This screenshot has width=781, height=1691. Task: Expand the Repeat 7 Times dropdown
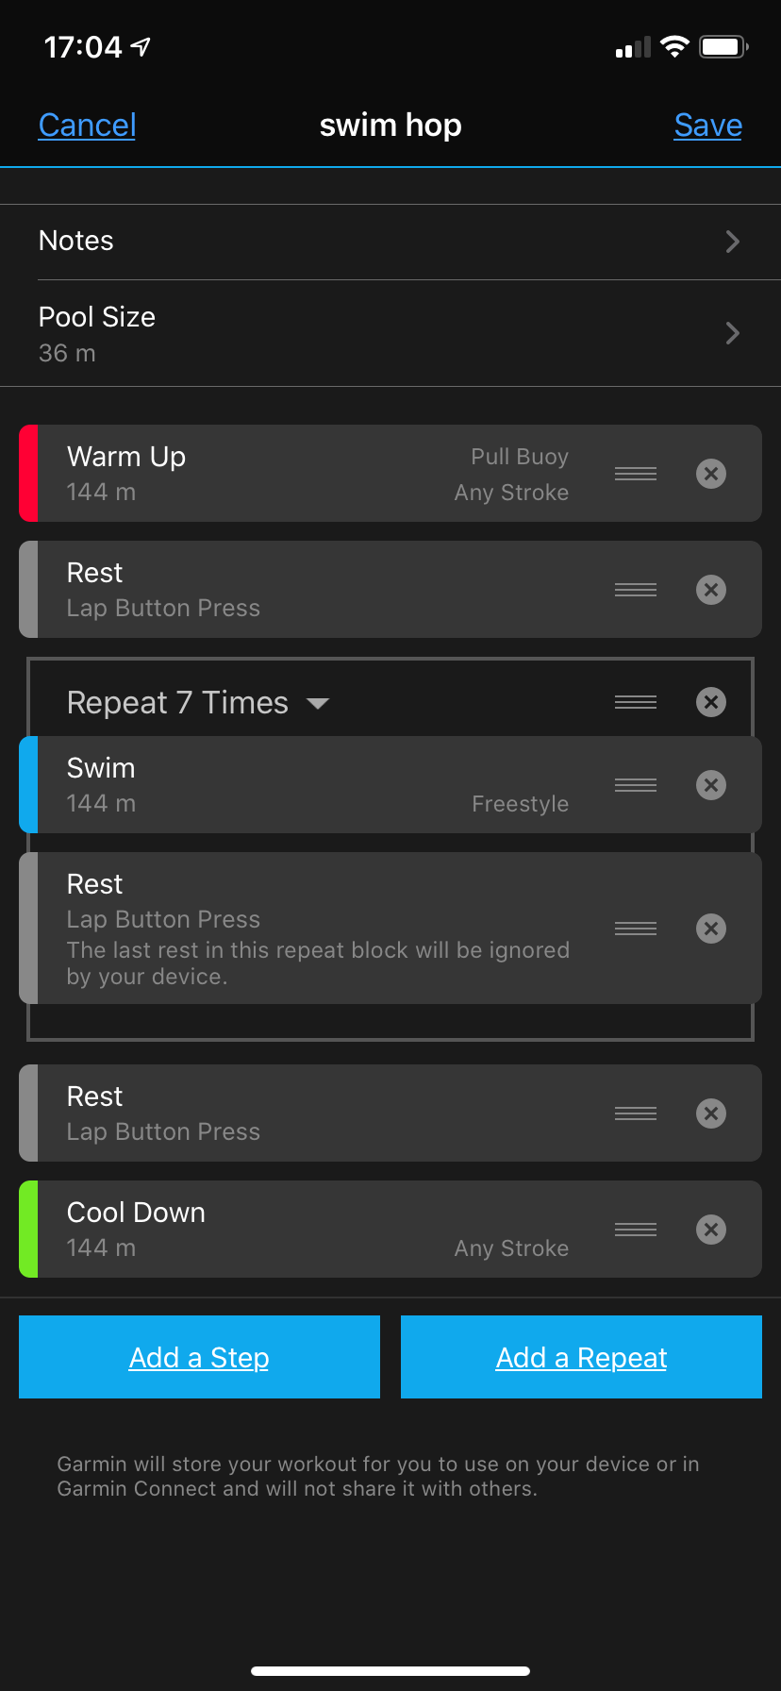[319, 702]
